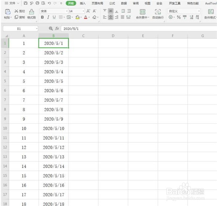
Task: Click the Paste (粘贴) clipboard icon
Action: (x=8, y=12)
